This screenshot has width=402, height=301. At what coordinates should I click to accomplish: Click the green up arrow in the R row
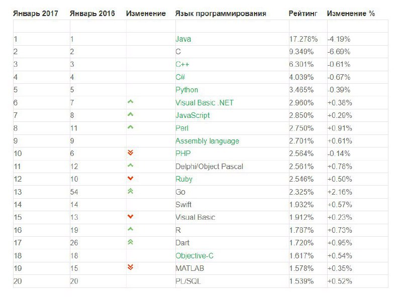coord(130,229)
